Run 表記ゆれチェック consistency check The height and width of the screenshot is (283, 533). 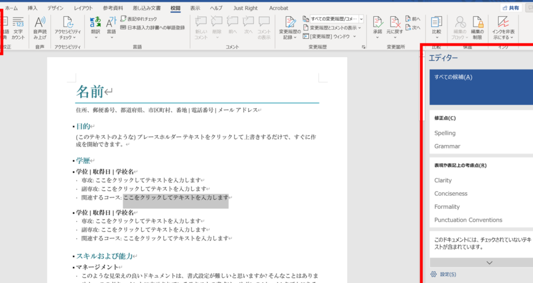139,19
